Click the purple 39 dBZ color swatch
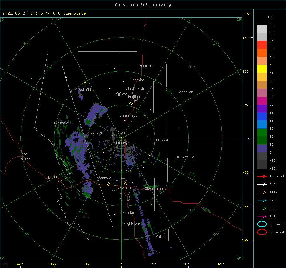The height and width of the screenshot is (268, 286). click(262, 108)
